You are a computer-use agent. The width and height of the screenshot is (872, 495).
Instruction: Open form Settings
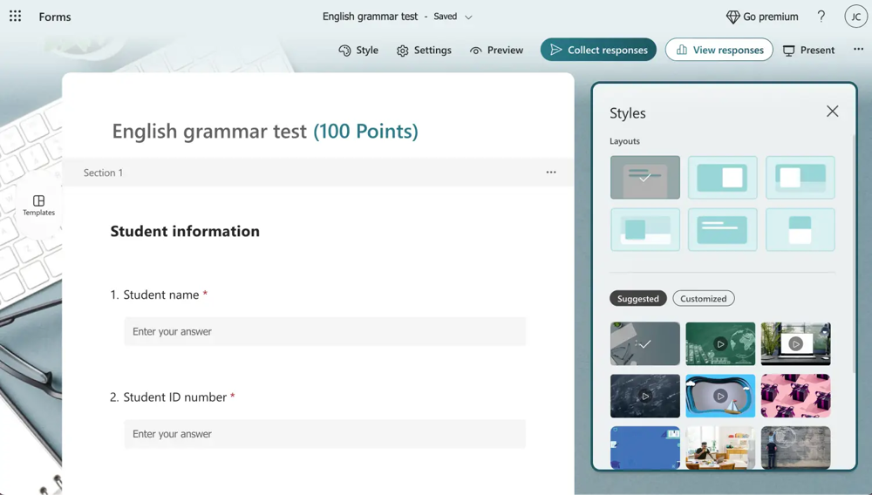(424, 51)
